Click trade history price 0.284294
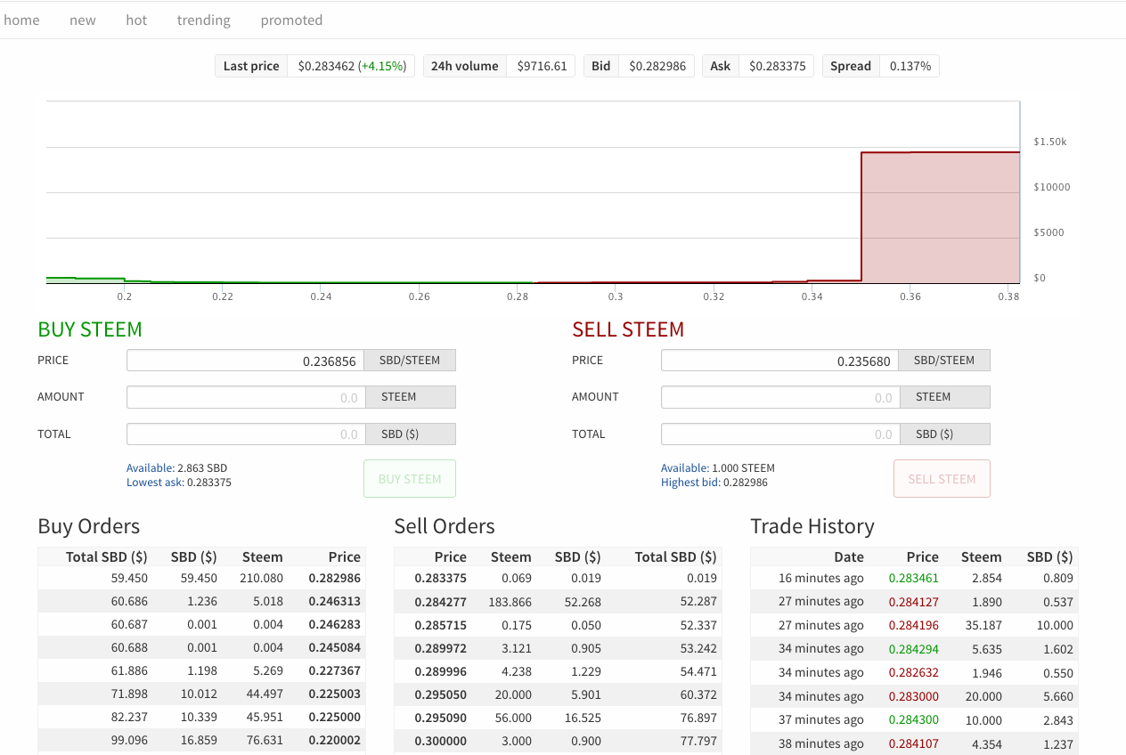Image resolution: width=1126 pixels, height=755 pixels. [914, 649]
